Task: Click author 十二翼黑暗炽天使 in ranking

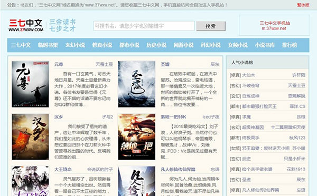Action: pyautogui.click(x=288, y=128)
